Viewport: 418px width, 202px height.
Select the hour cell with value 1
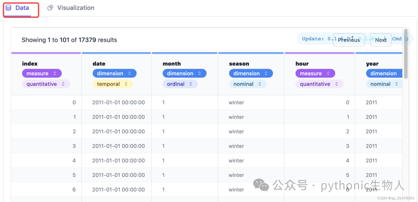(320, 117)
